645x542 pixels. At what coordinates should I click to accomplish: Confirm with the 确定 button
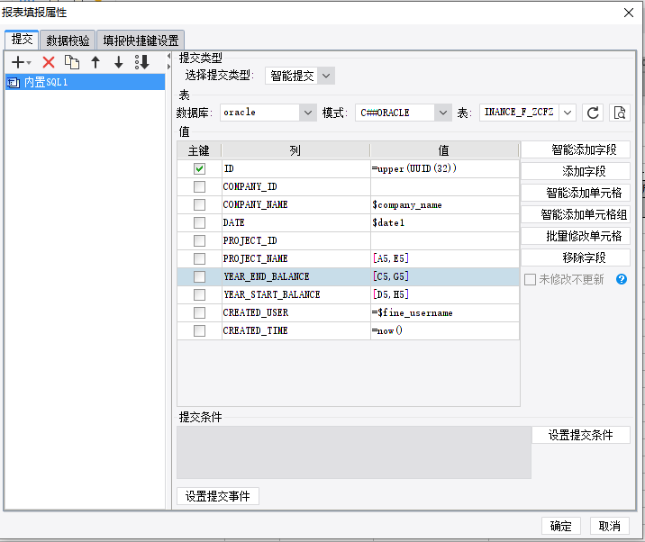[560, 526]
